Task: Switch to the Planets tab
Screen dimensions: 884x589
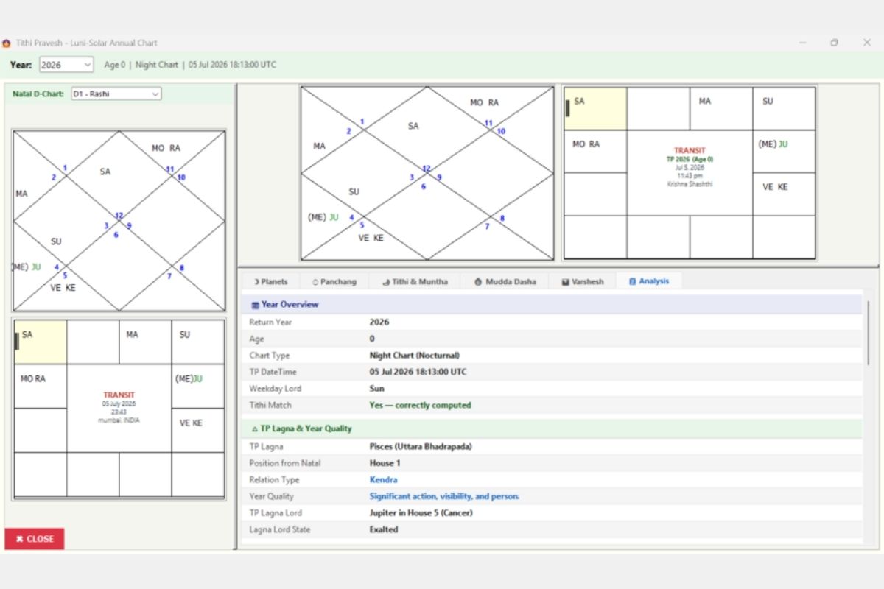Action: click(270, 281)
